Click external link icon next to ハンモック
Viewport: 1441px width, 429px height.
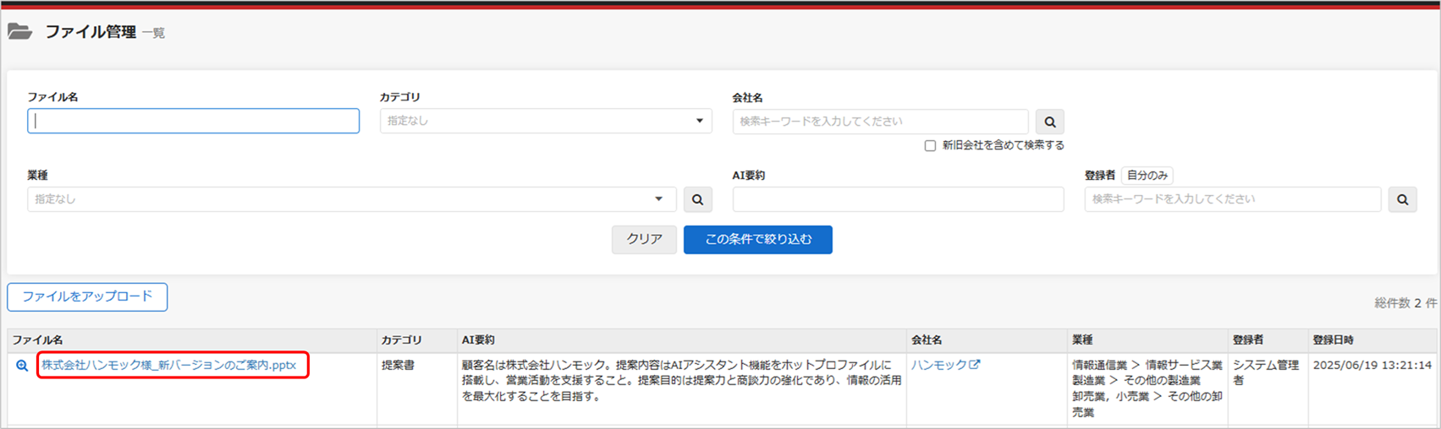tap(975, 365)
